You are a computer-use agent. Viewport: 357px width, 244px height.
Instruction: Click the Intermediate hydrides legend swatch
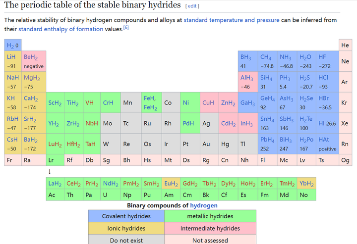pos(210,228)
